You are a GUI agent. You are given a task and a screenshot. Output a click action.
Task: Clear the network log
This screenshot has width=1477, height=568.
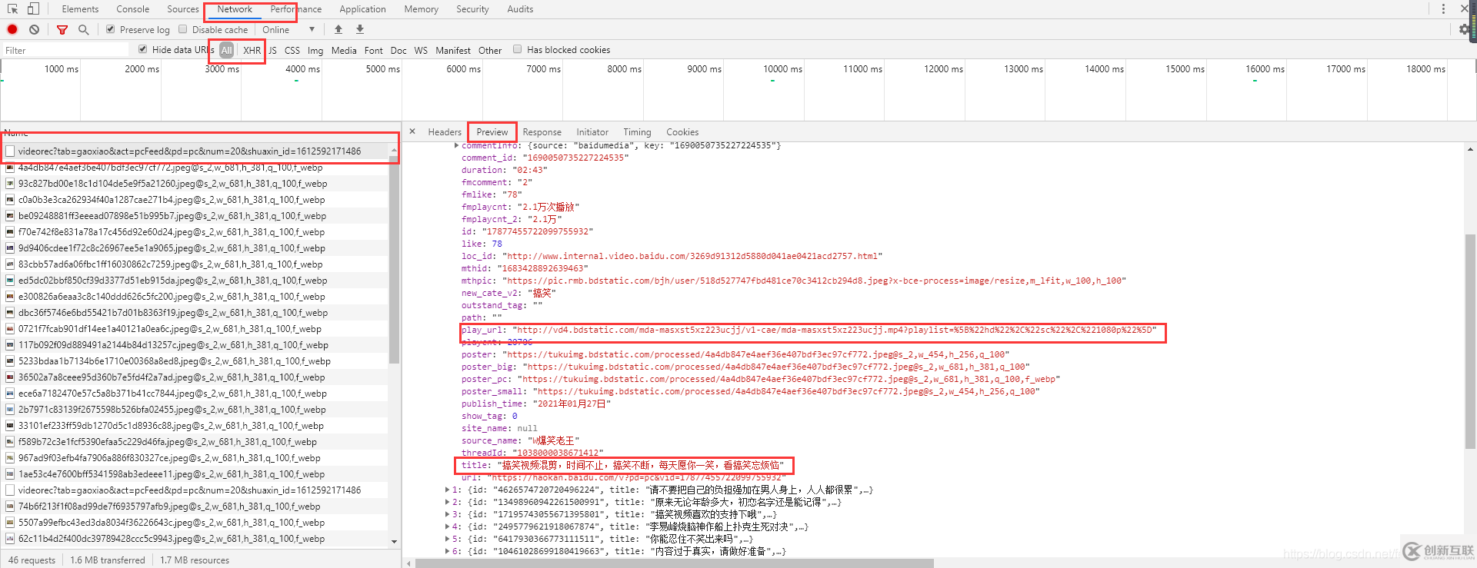click(x=34, y=29)
